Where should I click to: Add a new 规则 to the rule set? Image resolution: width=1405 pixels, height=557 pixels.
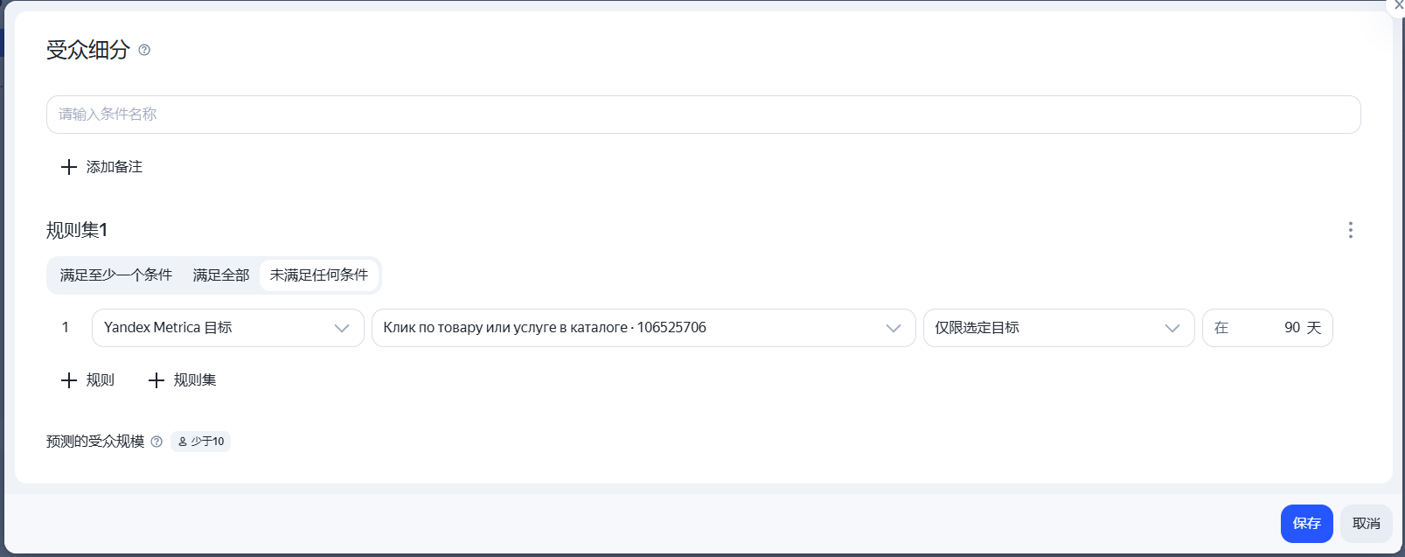(87, 380)
